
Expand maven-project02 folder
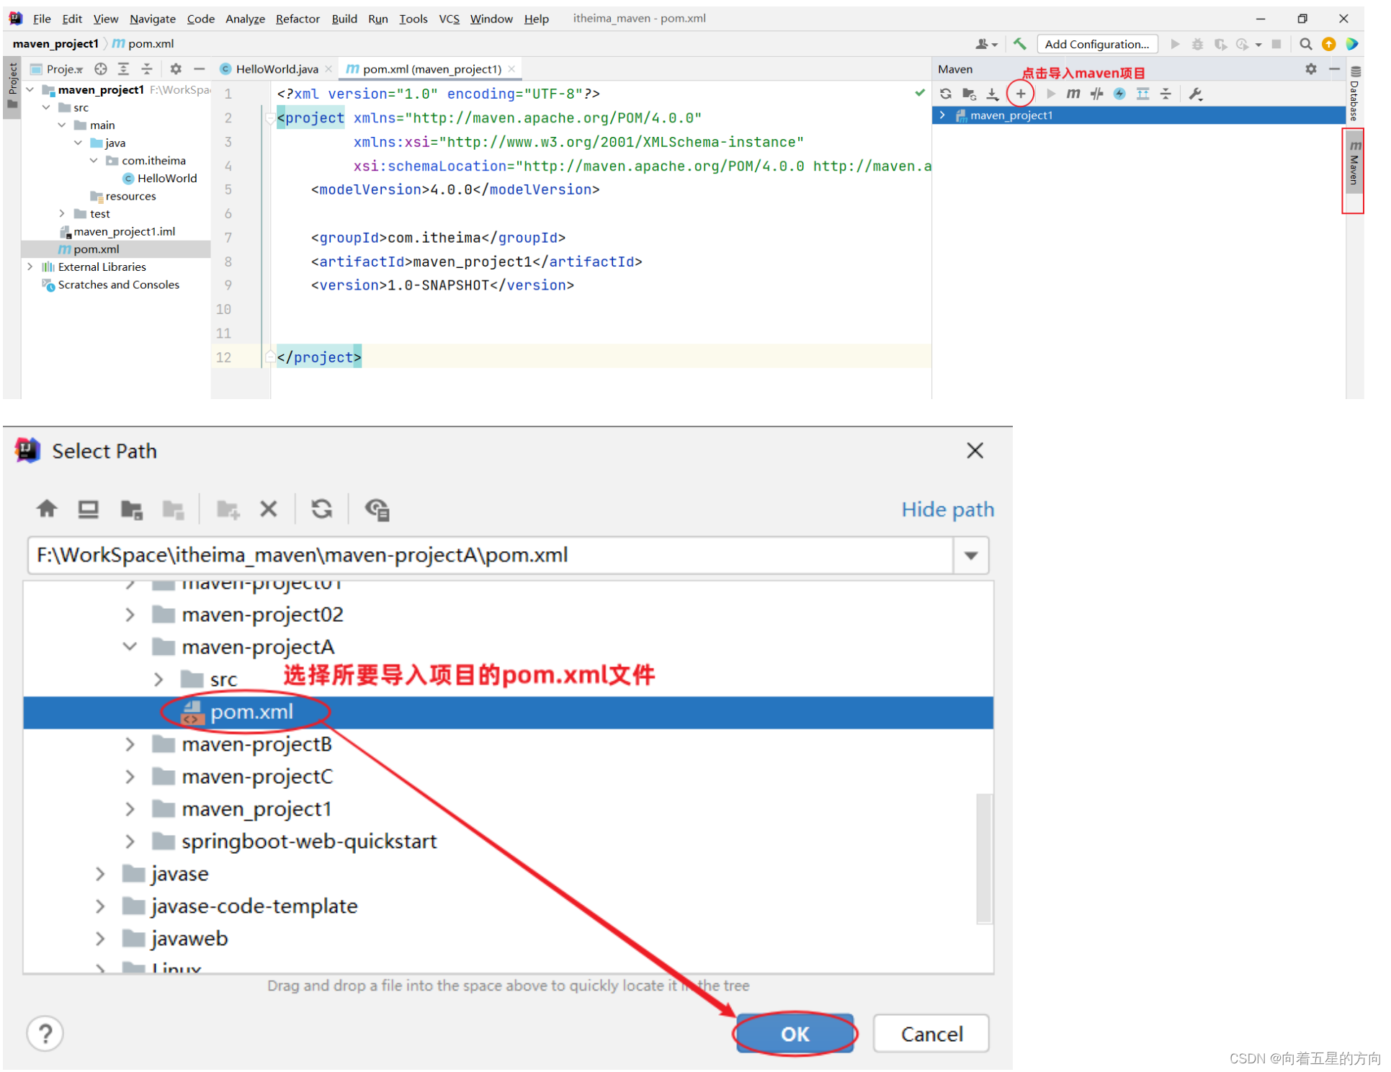click(x=130, y=615)
